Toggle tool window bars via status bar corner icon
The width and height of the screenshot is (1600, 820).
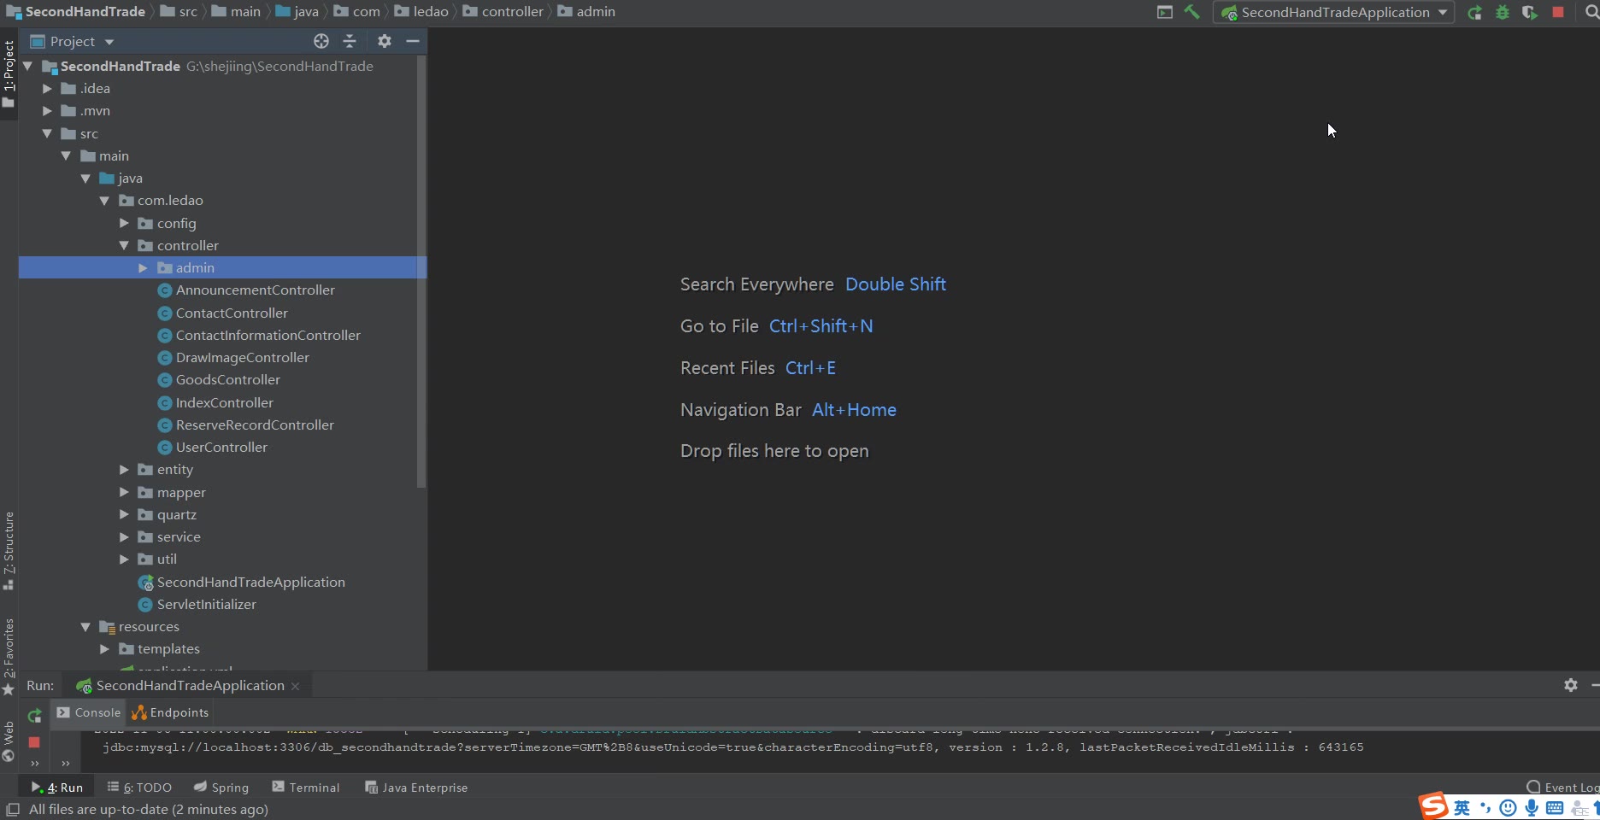tap(12, 810)
